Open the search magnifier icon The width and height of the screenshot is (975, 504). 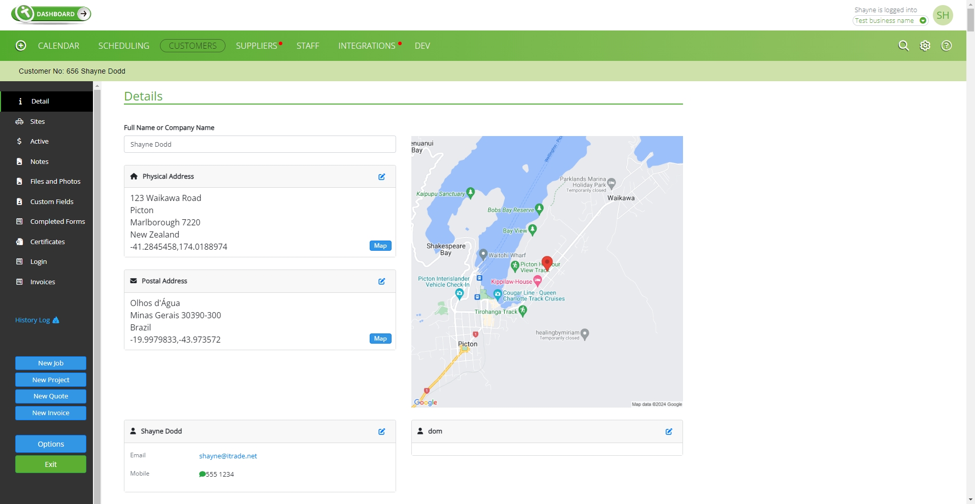coord(904,45)
